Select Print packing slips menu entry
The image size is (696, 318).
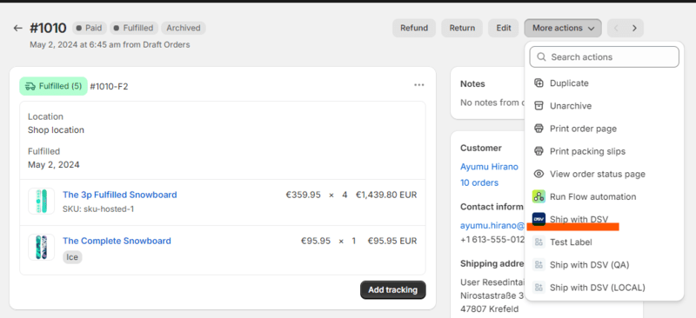tap(604, 151)
